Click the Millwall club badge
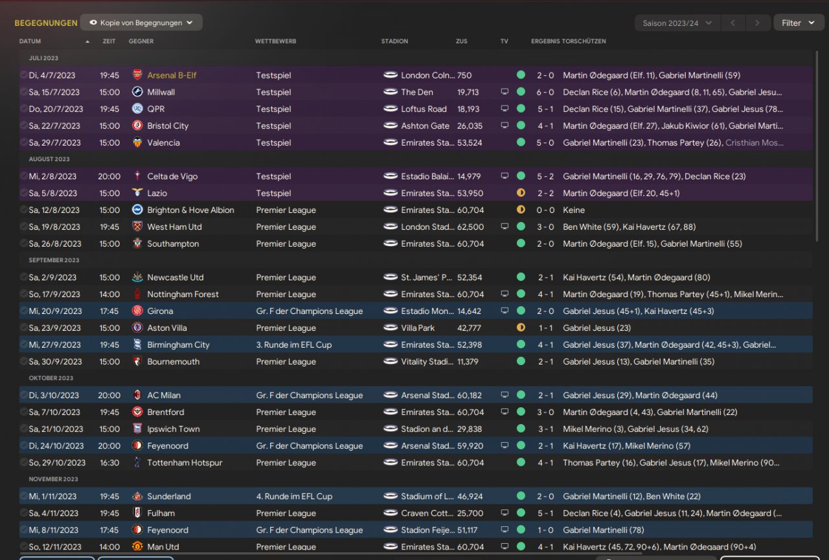829x560 pixels. click(137, 92)
